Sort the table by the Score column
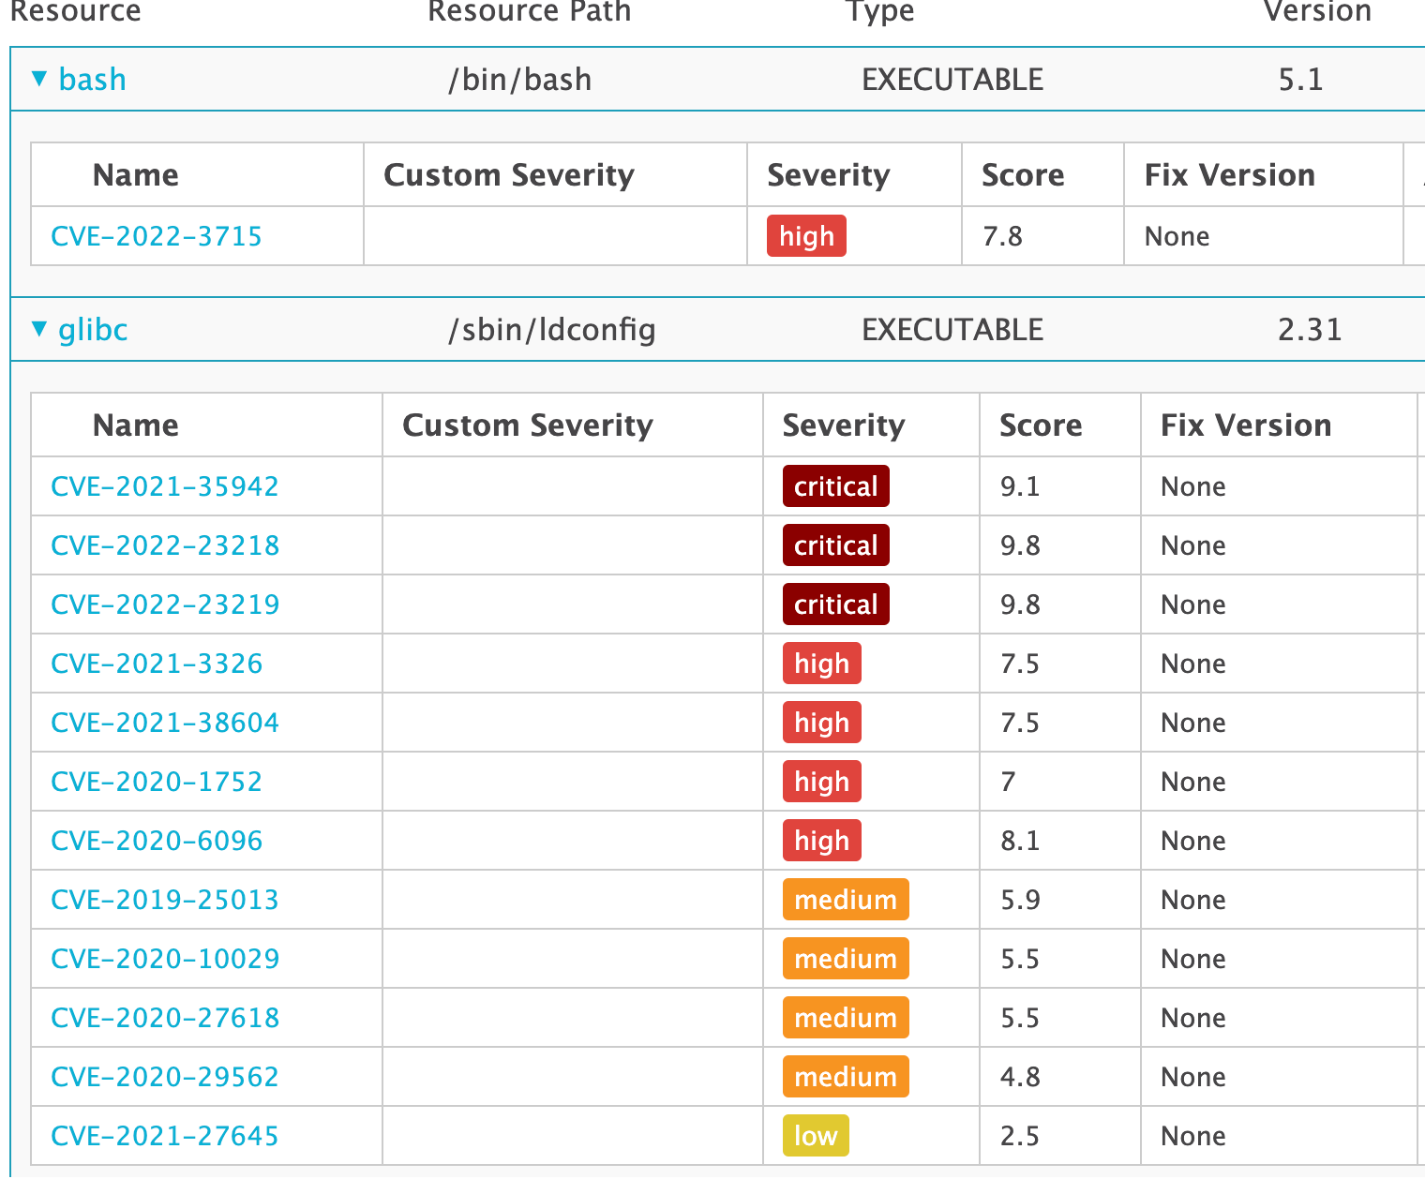 [x=1041, y=425]
